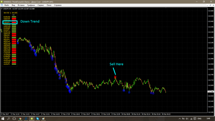Click the red Sell signal marker on chart

(115, 77)
